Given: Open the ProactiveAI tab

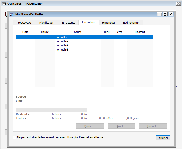Looking at the screenshot, I should [24, 23].
